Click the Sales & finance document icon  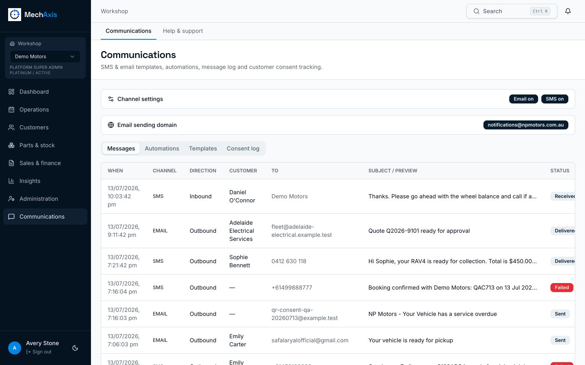pos(11,163)
